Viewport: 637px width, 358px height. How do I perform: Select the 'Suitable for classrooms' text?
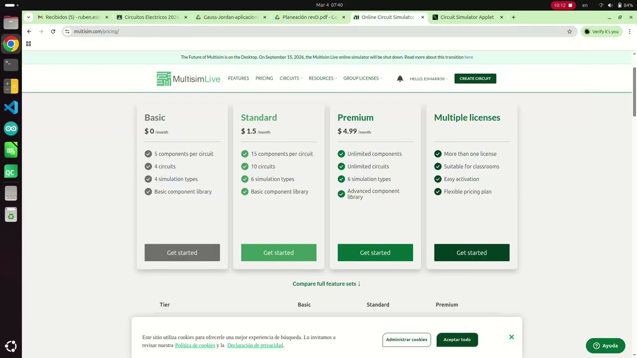471,167
